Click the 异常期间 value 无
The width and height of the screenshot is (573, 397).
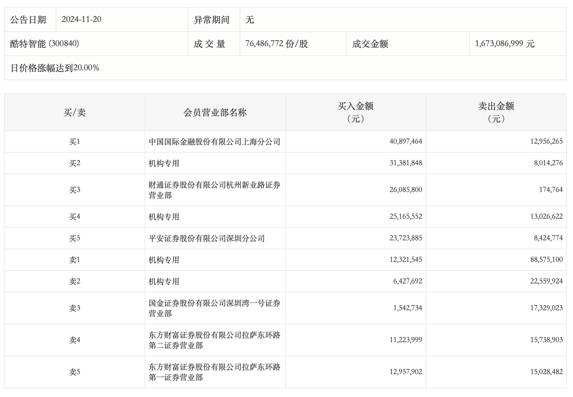(x=249, y=19)
